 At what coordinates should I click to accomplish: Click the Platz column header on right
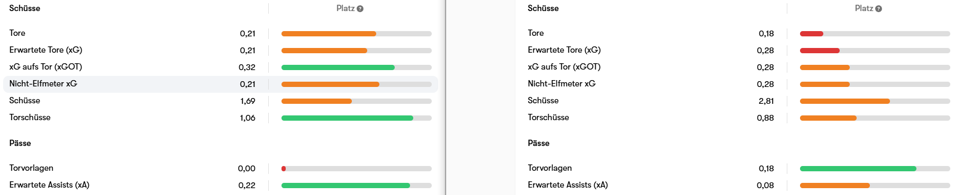[x=864, y=8]
